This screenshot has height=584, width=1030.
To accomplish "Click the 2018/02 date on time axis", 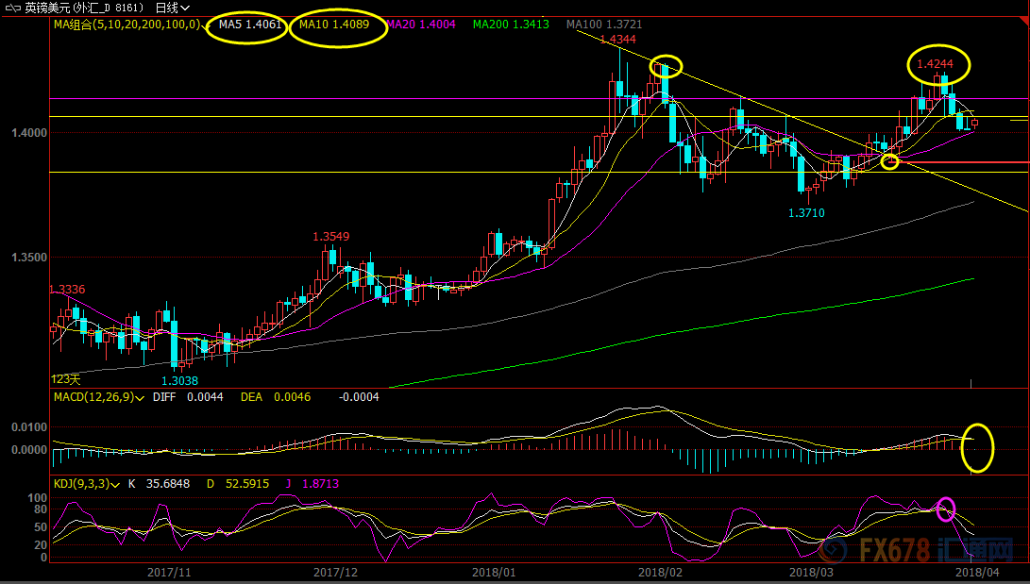I will click(660, 572).
